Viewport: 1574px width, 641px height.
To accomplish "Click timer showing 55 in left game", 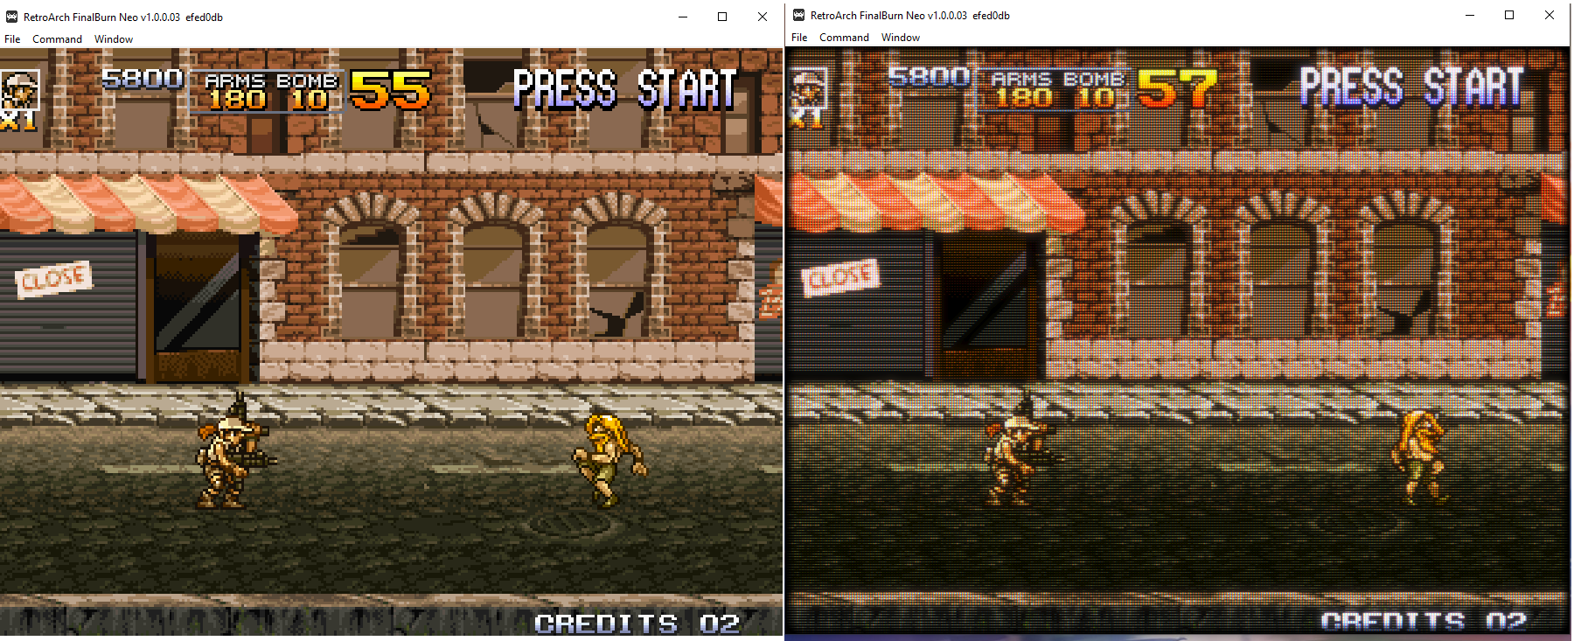I will click(391, 90).
